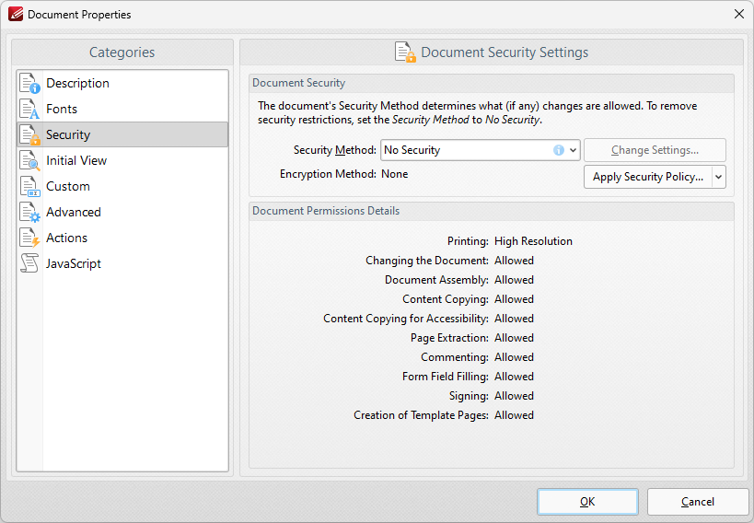Click the JavaScript scroll icon
The height and width of the screenshot is (523, 754).
[x=29, y=263]
